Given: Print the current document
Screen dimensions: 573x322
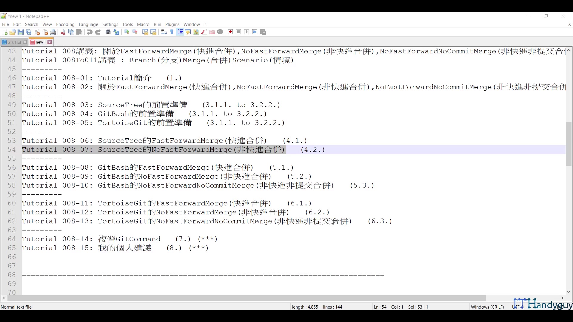Looking at the screenshot, I should click(53, 32).
